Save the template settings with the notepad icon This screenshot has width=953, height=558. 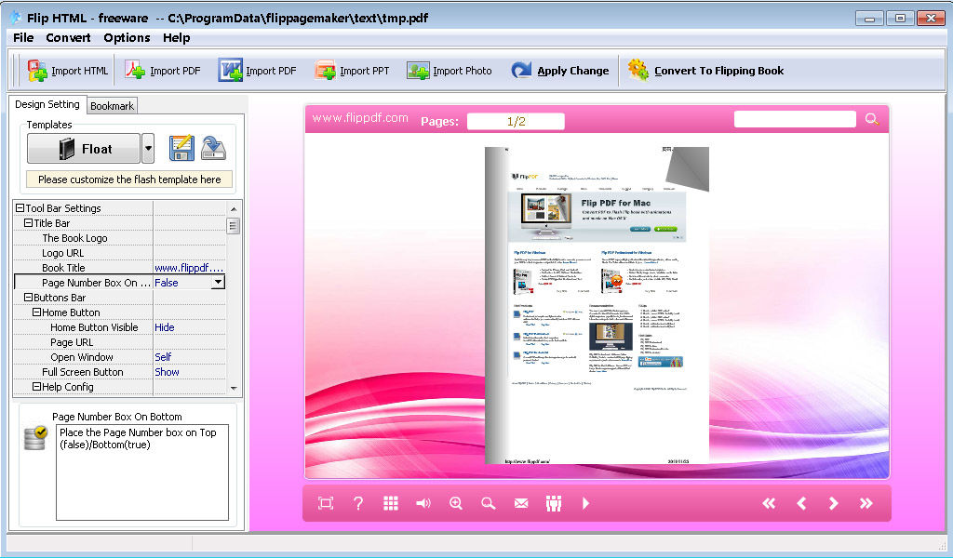(181, 148)
